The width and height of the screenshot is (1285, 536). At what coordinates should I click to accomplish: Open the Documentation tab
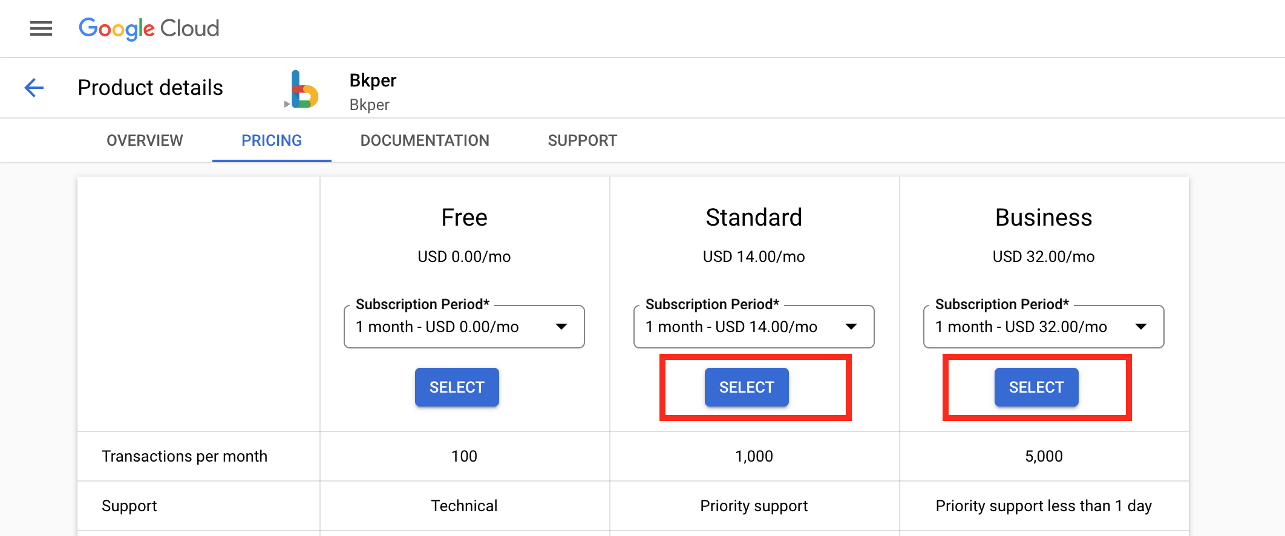(x=425, y=140)
